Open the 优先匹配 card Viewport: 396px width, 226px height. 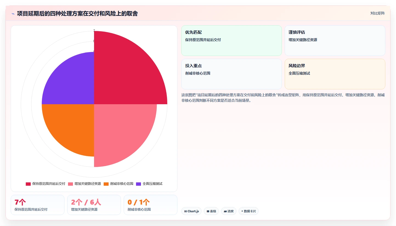click(231, 41)
